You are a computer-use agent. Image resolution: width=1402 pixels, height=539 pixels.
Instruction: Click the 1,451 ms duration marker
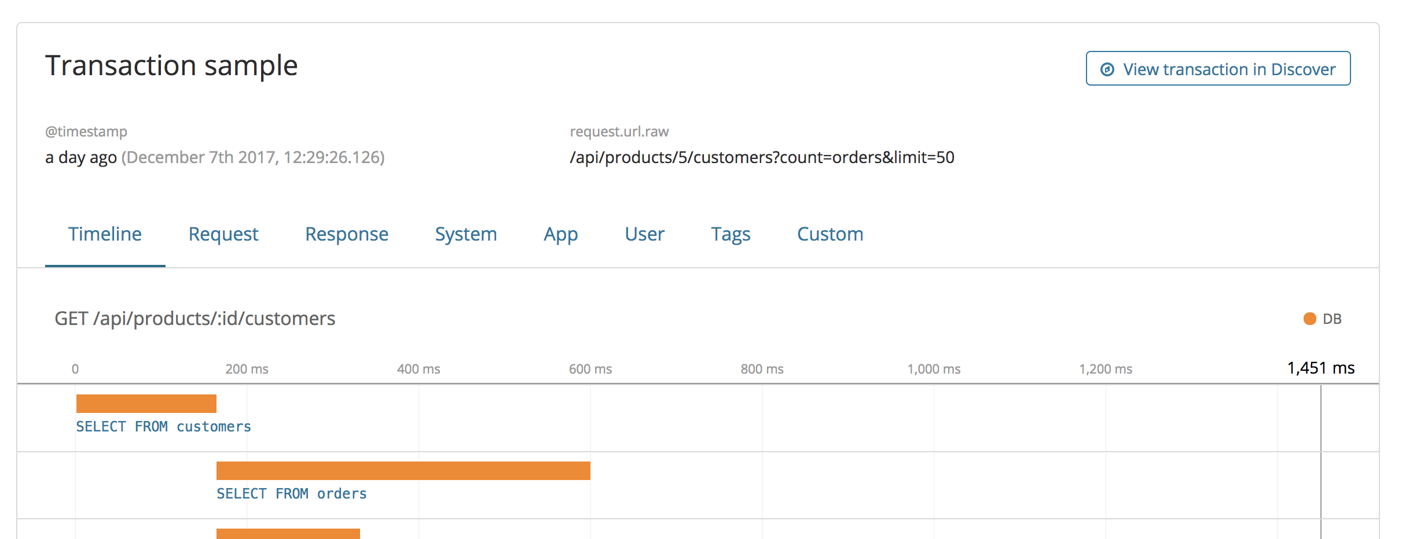[x=1322, y=367]
